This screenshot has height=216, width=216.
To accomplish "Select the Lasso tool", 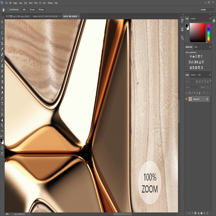I will [x=2, y=33].
